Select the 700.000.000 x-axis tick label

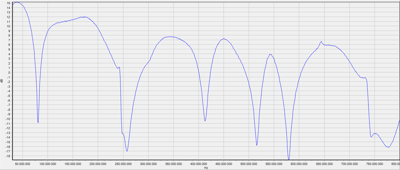349,164
